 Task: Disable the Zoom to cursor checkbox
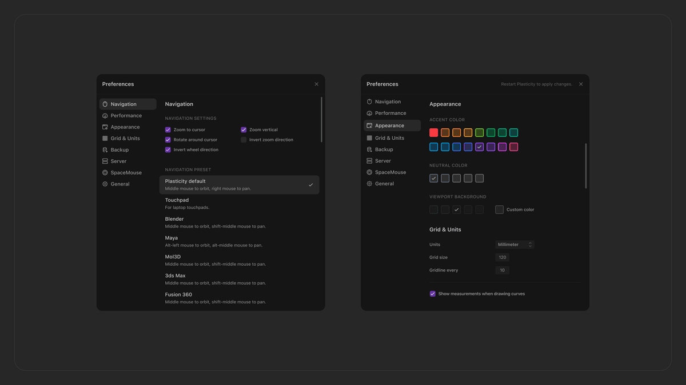click(x=168, y=130)
